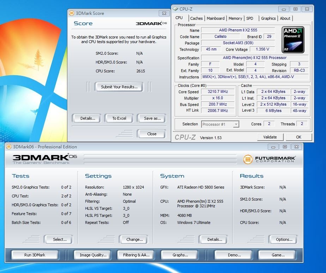Open the About tab in CPU-Z
The image size is (326, 273).
point(285,18)
